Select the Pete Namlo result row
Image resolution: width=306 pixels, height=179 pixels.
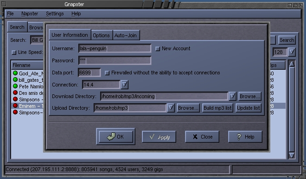pyautogui.click(x=27, y=86)
